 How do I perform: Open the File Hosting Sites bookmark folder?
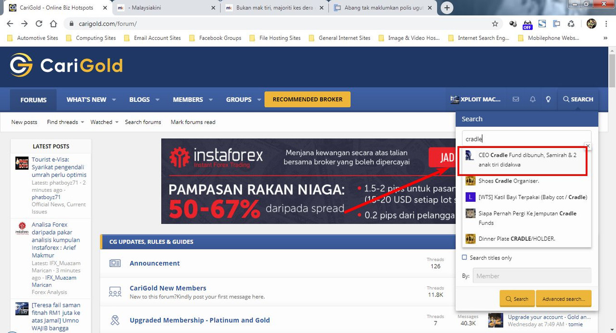[x=275, y=38]
